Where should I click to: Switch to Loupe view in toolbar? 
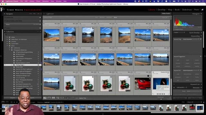point(49,98)
